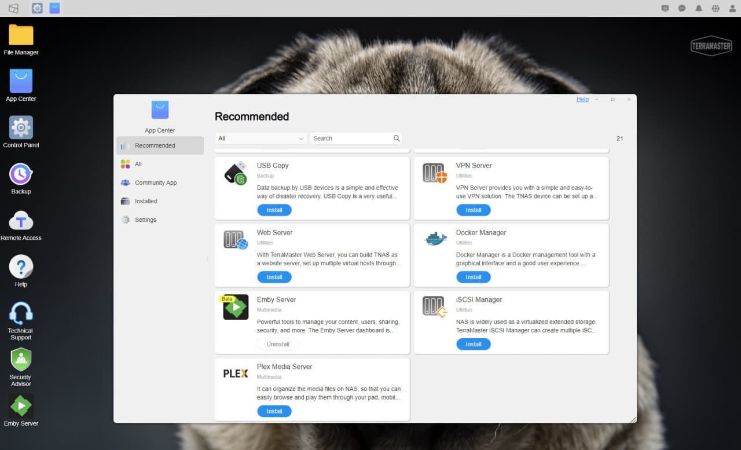The height and width of the screenshot is (450, 741).
Task: Open File Manager desktop icon
Action: (21, 36)
